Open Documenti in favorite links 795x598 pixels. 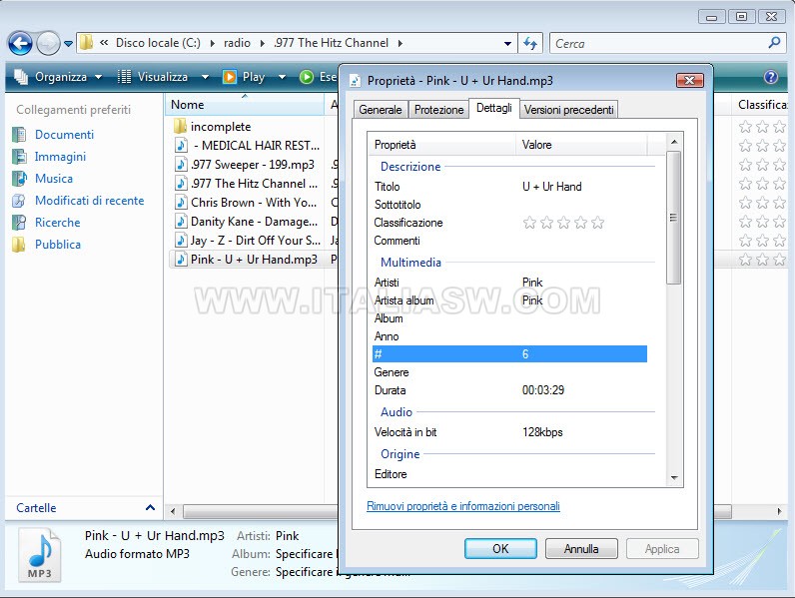64,135
